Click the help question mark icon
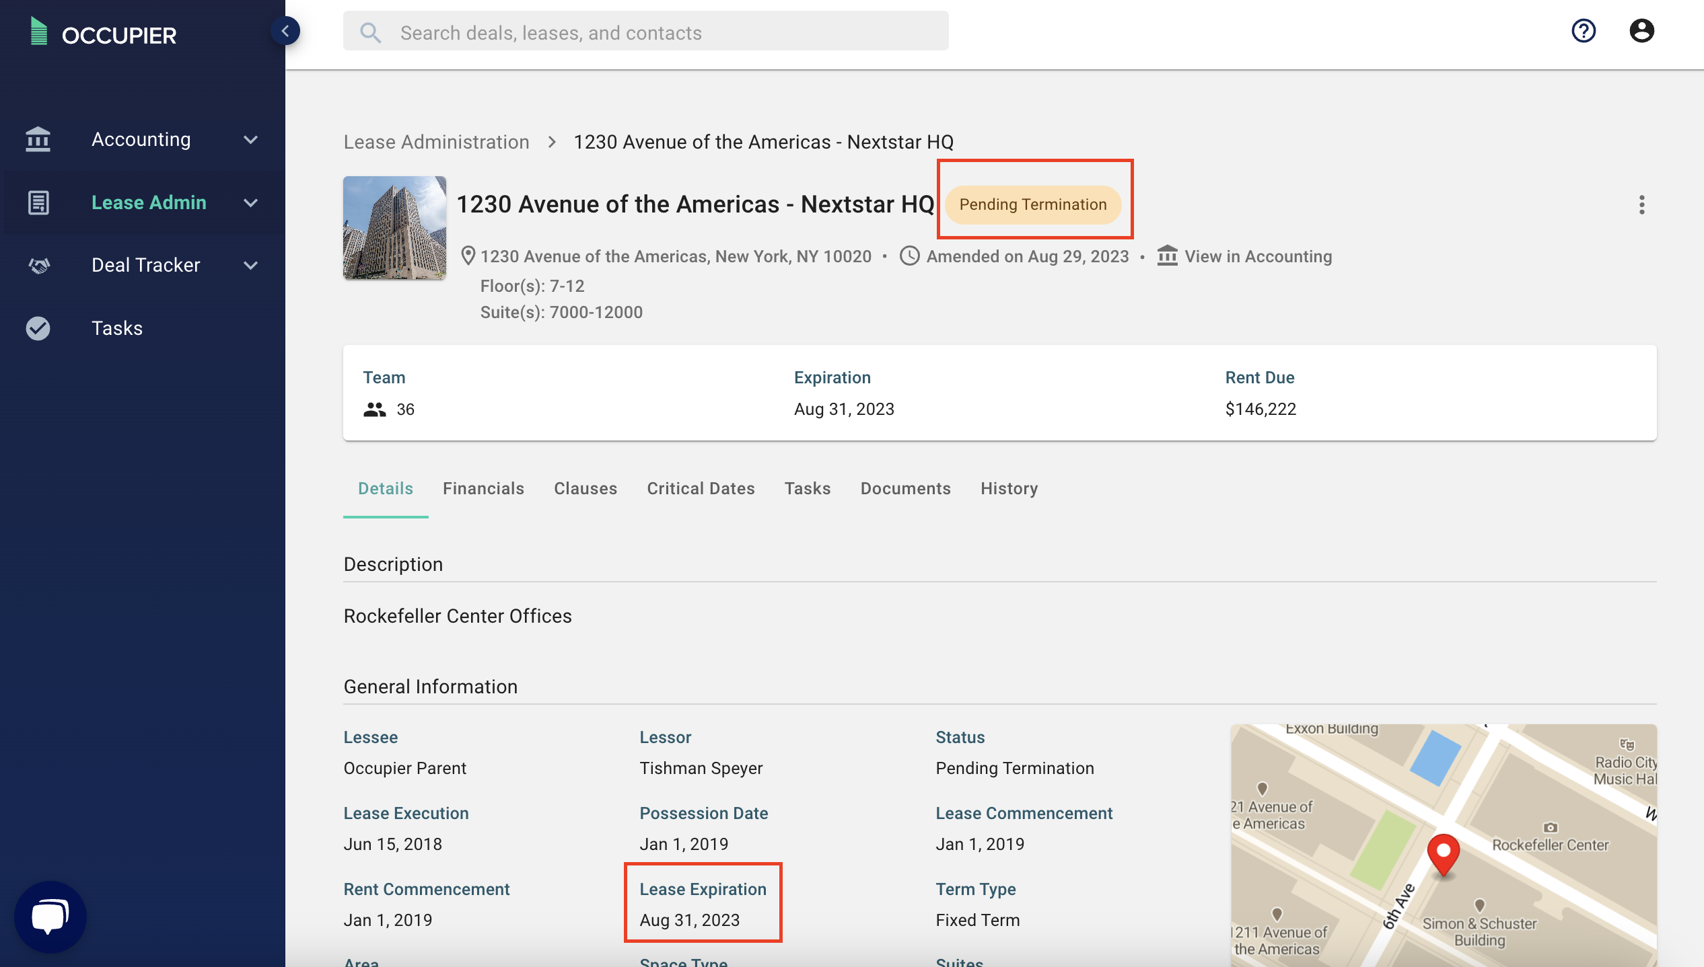1704x967 pixels. point(1583,31)
